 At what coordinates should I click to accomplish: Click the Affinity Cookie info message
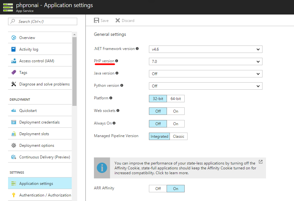185,168
